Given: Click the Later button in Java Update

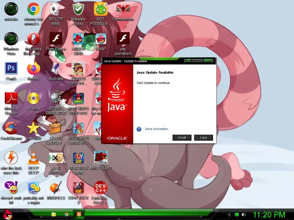Looking at the screenshot, I should pyautogui.click(x=204, y=137).
